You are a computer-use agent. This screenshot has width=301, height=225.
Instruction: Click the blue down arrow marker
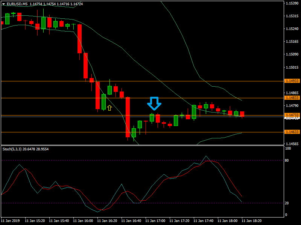pyautogui.click(x=154, y=103)
